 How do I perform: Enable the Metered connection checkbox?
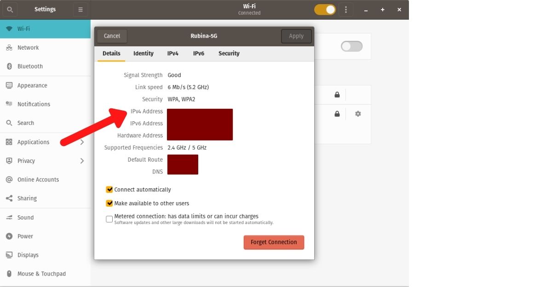(x=109, y=219)
